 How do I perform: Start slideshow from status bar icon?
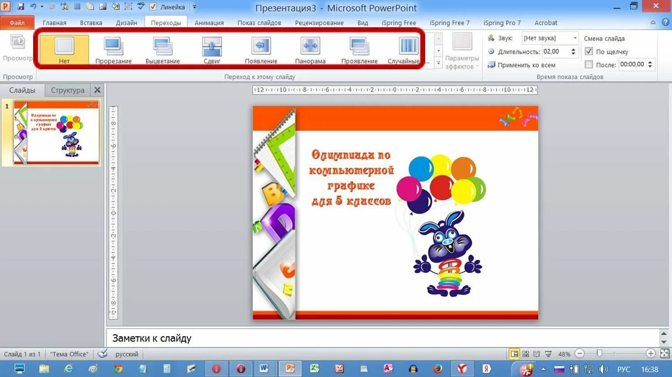(548, 354)
